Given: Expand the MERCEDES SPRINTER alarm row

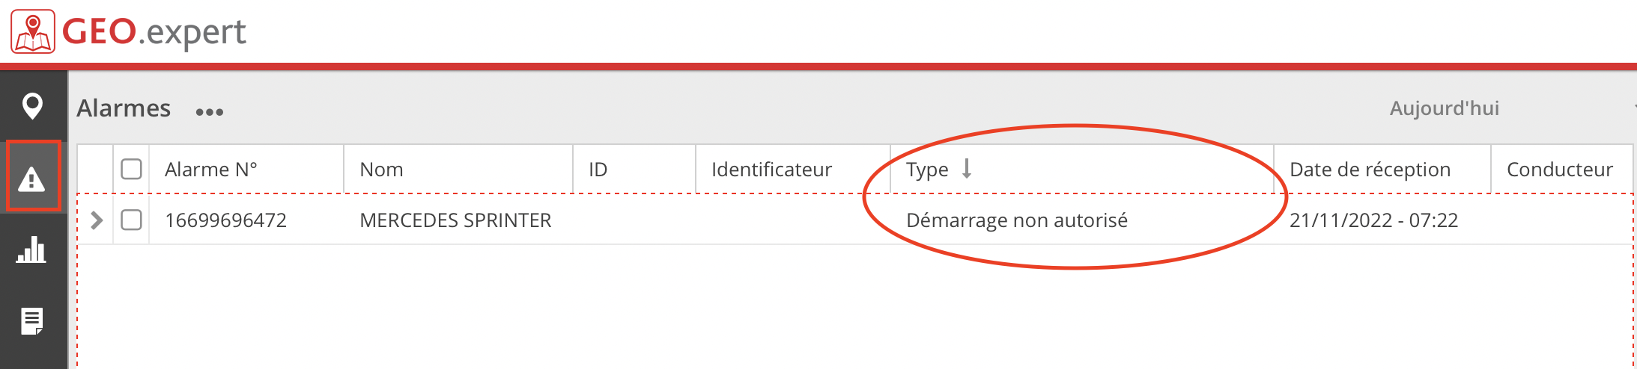Looking at the screenshot, I should click(96, 220).
